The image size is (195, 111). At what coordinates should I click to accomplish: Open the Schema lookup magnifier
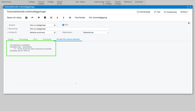(x=55, y=25)
